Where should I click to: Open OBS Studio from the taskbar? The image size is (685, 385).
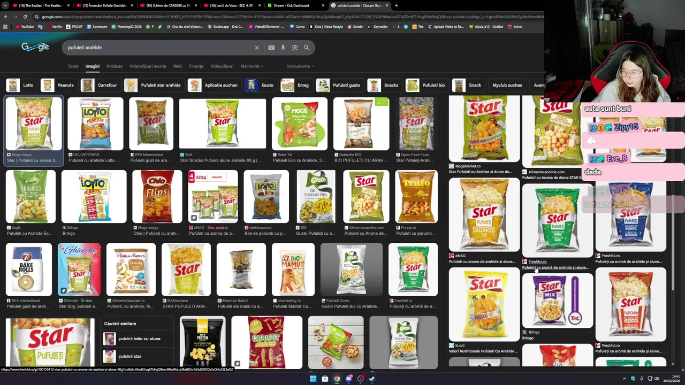360,379
